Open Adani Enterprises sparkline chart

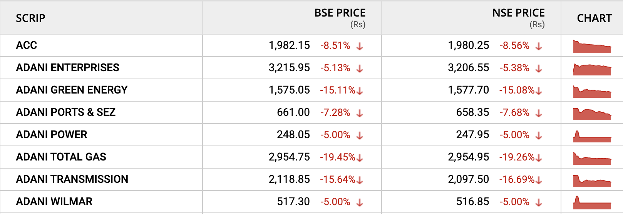coord(592,69)
